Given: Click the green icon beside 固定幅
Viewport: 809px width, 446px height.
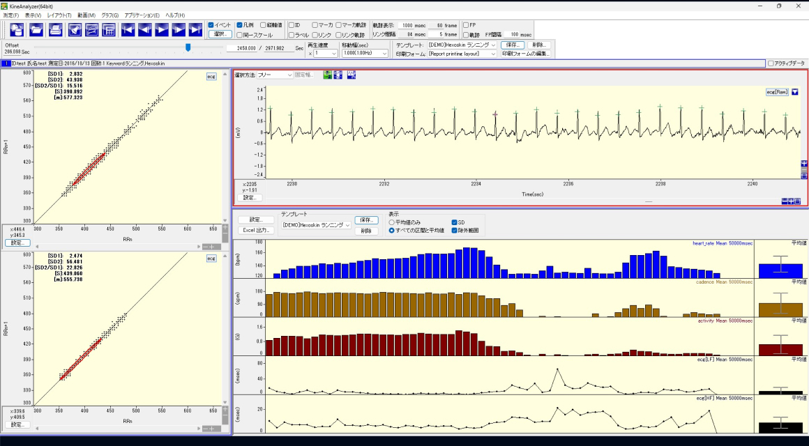Looking at the screenshot, I should [x=327, y=75].
